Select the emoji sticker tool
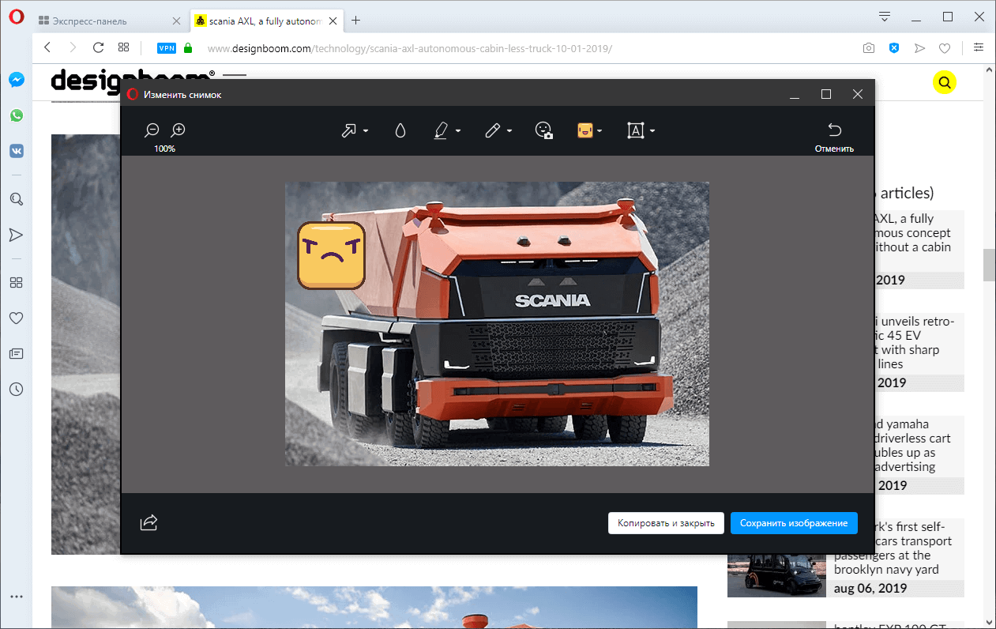996x629 pixels. (585, 130)
